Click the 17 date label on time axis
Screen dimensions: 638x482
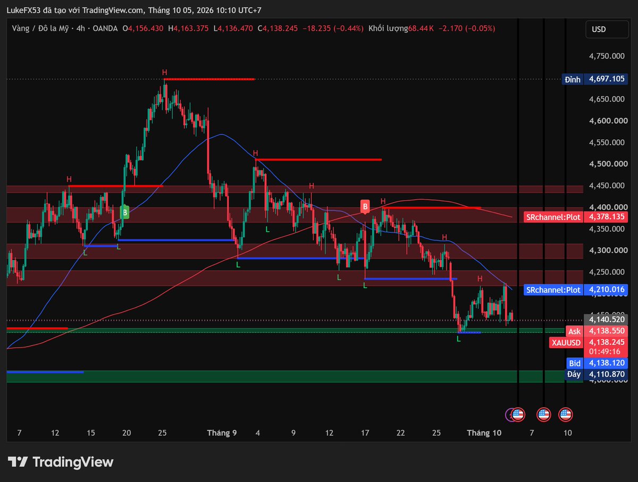click(365, 433)
